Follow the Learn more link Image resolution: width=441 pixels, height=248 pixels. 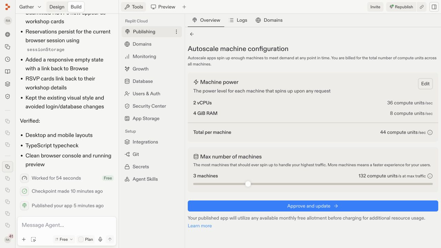(x=200, y=226)
